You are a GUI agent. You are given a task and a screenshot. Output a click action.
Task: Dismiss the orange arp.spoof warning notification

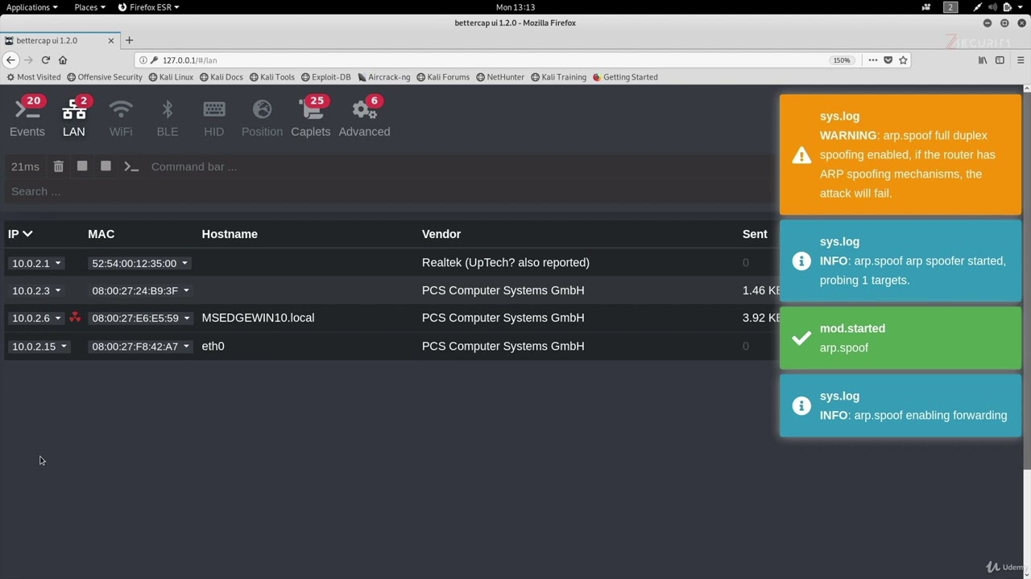pos(901,154)
